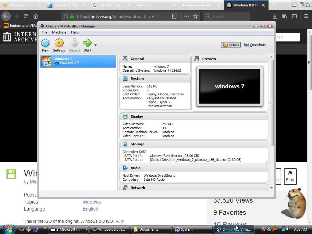
Task: Click the '512 MB' base memory value
Action: point(152,86)
